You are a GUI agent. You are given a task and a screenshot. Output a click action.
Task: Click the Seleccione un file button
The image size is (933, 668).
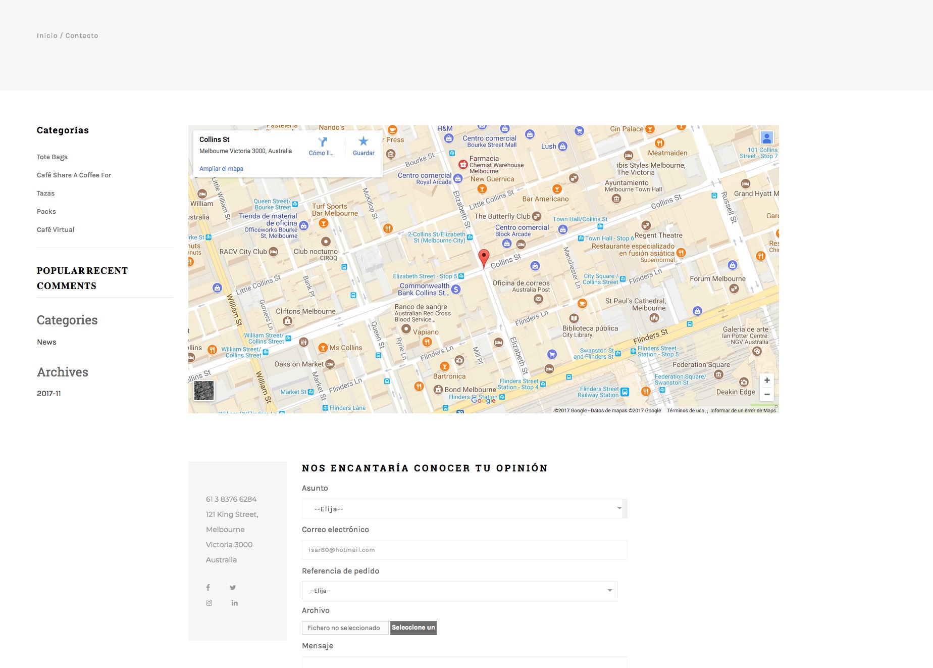click(x=413, y=628)
